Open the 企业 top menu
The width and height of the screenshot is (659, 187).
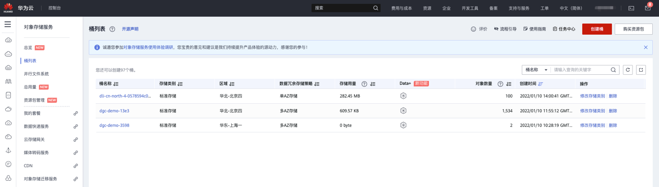[446, 8]
